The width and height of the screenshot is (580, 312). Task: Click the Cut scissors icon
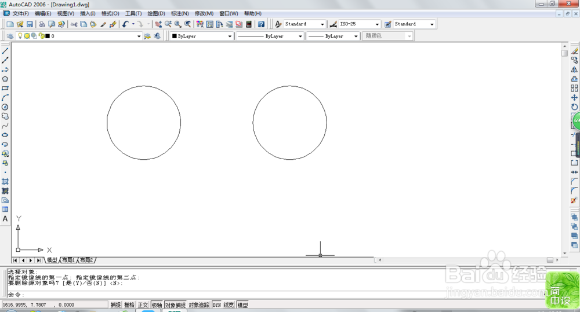click(x=74, y=24)
